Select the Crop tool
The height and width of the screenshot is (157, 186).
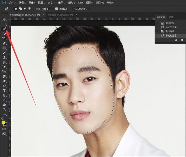(x=4, y=38)
